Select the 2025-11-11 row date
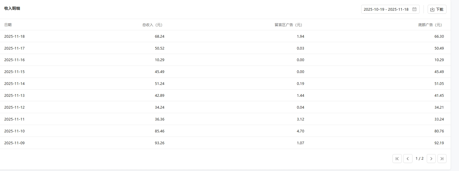Image resolution: width=459 pixels, height=171 pixels. [x=14, y=119]
